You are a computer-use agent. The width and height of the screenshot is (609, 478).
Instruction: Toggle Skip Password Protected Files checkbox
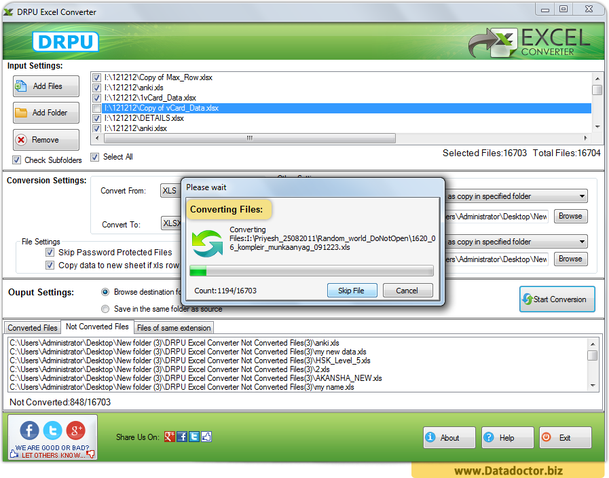pos(50,253)
